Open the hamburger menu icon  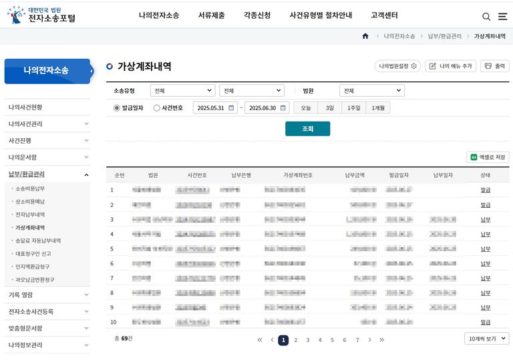pyautogui.click(x=502, y=17)
